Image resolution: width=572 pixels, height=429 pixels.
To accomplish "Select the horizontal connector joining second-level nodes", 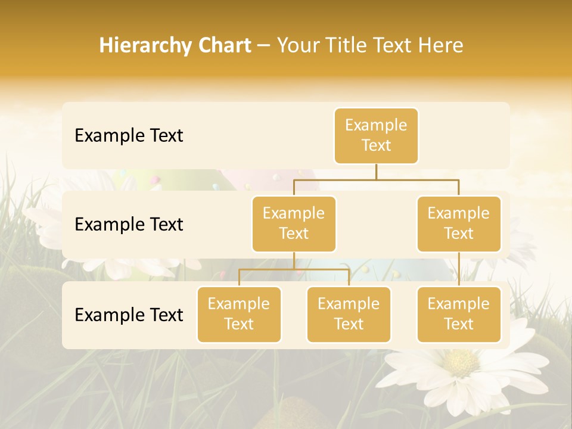I will [x=376, y=179].
